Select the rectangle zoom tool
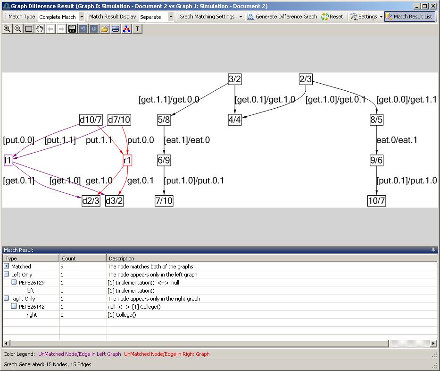Screen dimensions: 440x371 (29, 29)
